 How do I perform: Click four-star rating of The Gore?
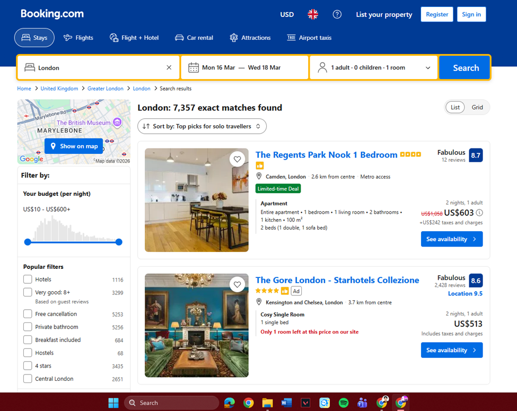267,291
